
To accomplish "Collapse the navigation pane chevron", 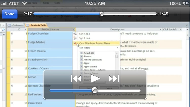I will (x=4, y=25).
